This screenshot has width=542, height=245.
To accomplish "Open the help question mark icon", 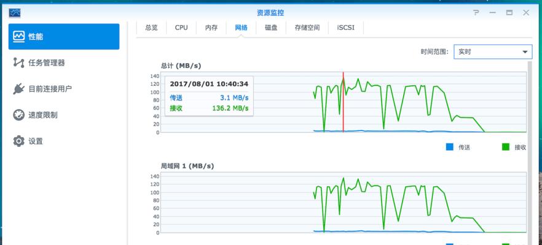I will 476,13.
